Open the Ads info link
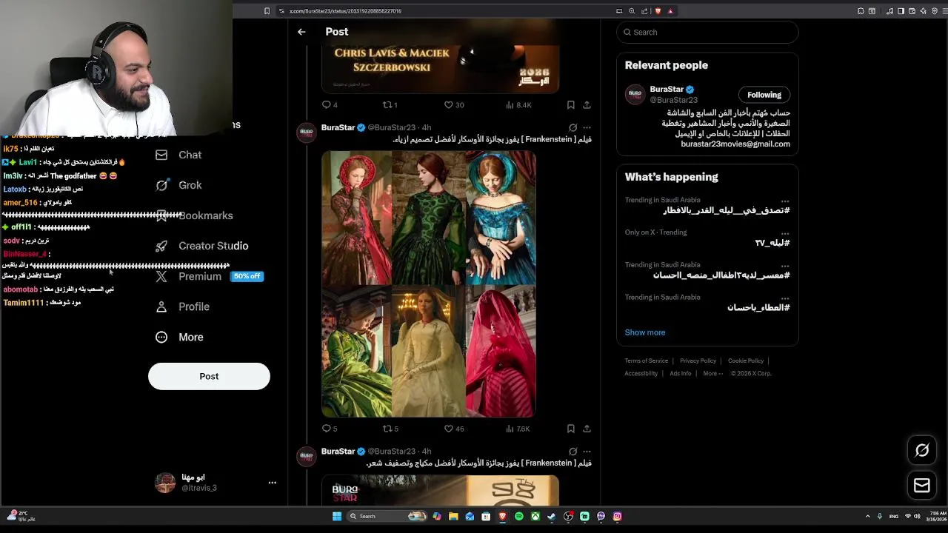This screenshot has height=533, width=948. click(680, 373)
